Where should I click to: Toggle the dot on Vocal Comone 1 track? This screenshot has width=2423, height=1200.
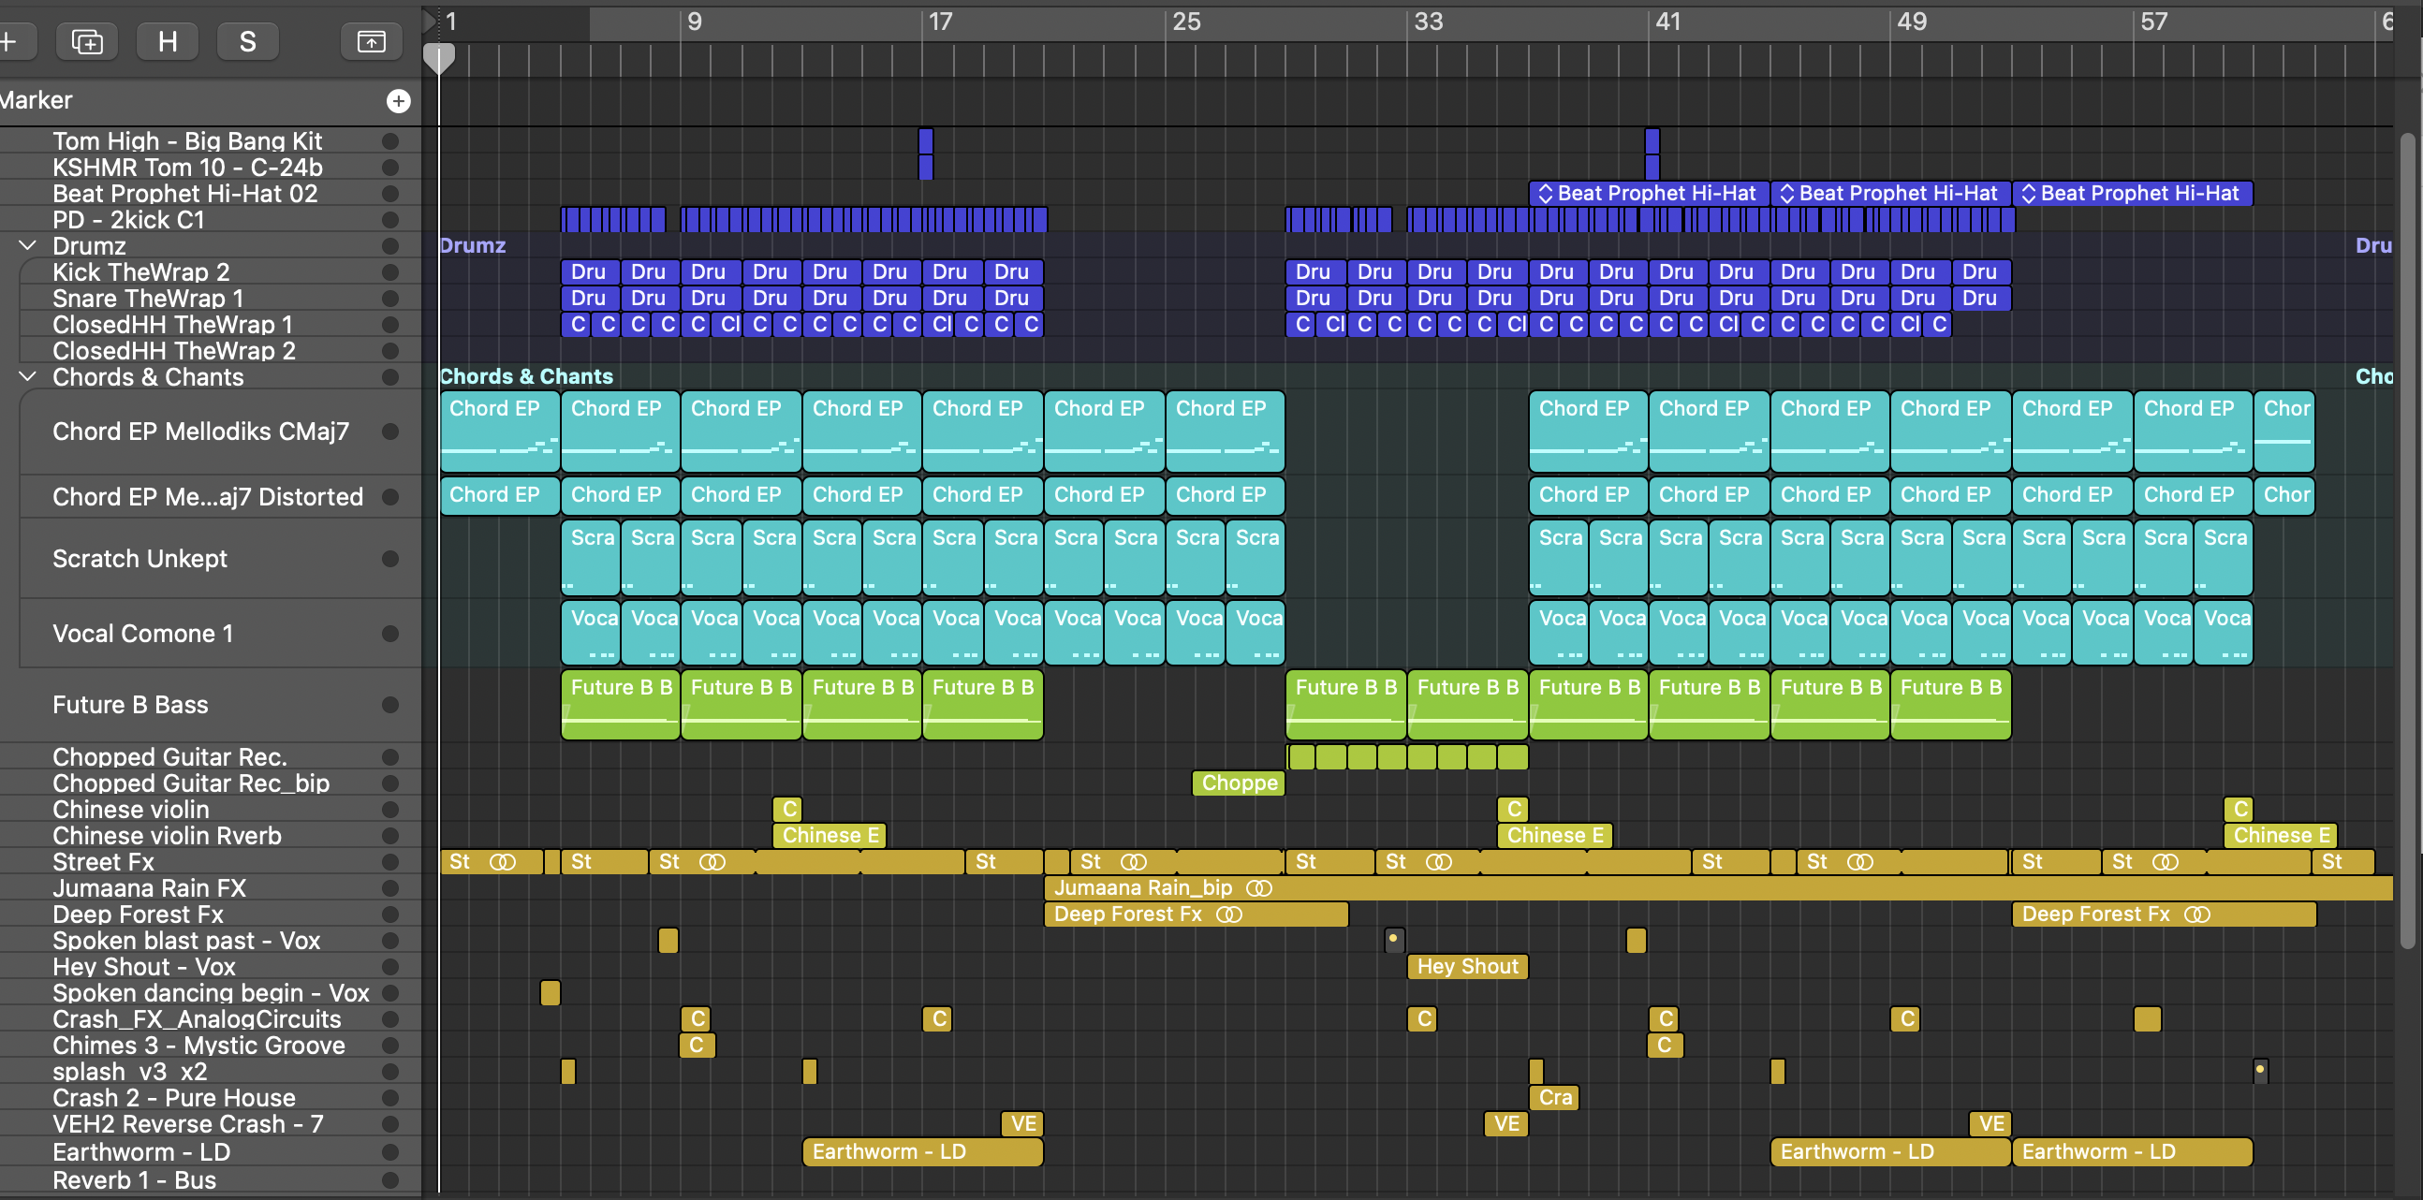(390, 633)
